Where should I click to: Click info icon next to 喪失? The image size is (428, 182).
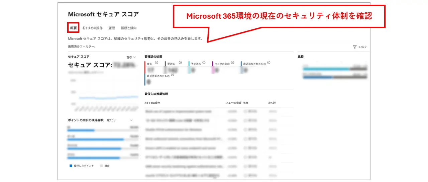[156, 63]
